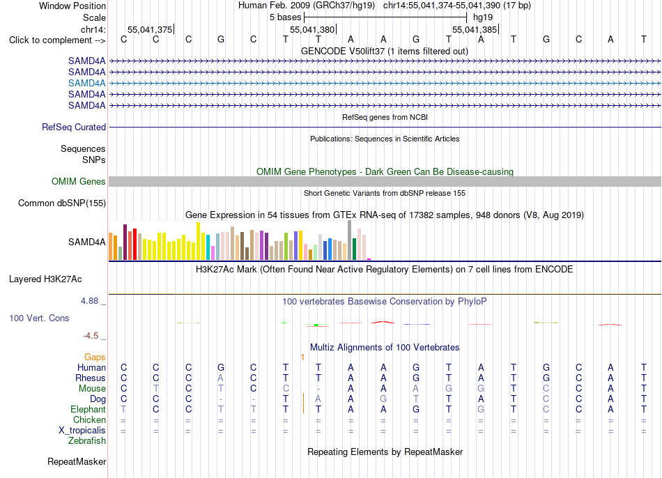
Task: Select the 'Mouse' alignment row label
Action: pos(92,389)
